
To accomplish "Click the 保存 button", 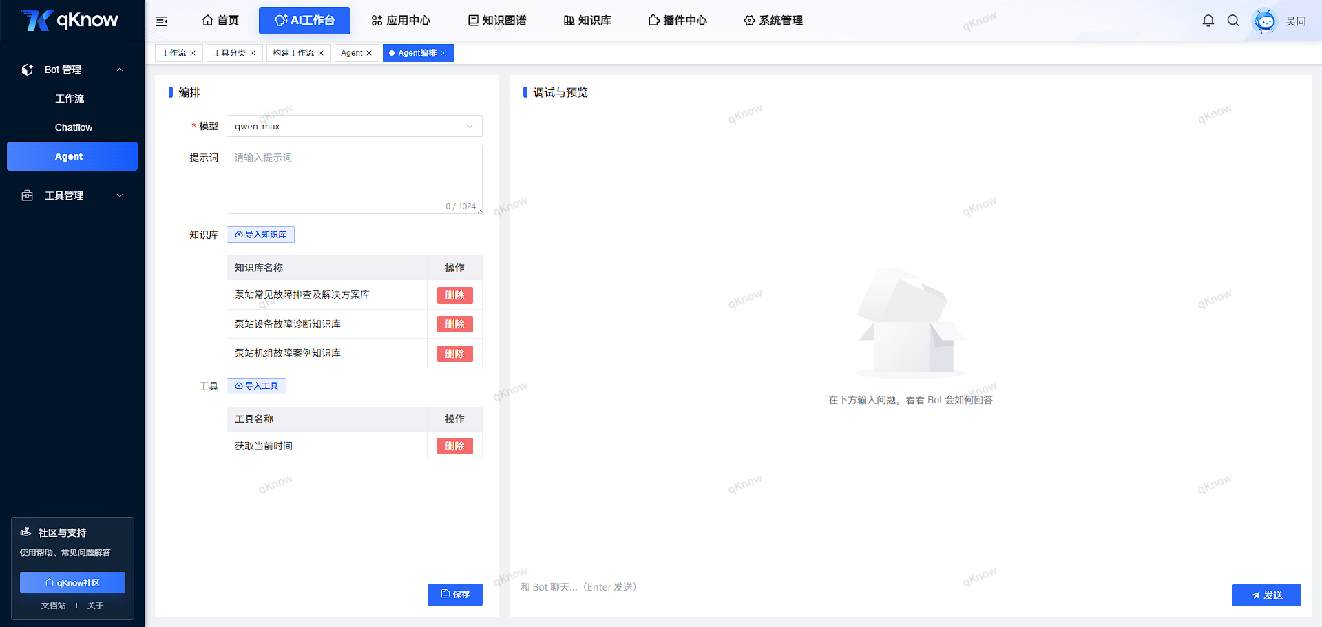I will tap(455, 595).
